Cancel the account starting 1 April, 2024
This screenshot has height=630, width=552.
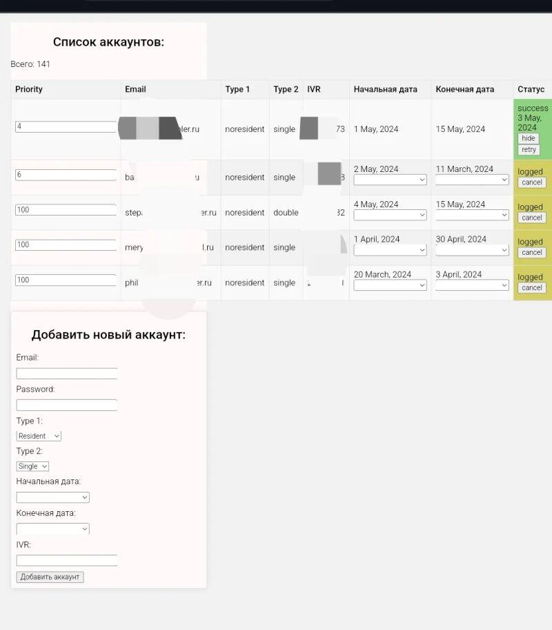(531, 252)
